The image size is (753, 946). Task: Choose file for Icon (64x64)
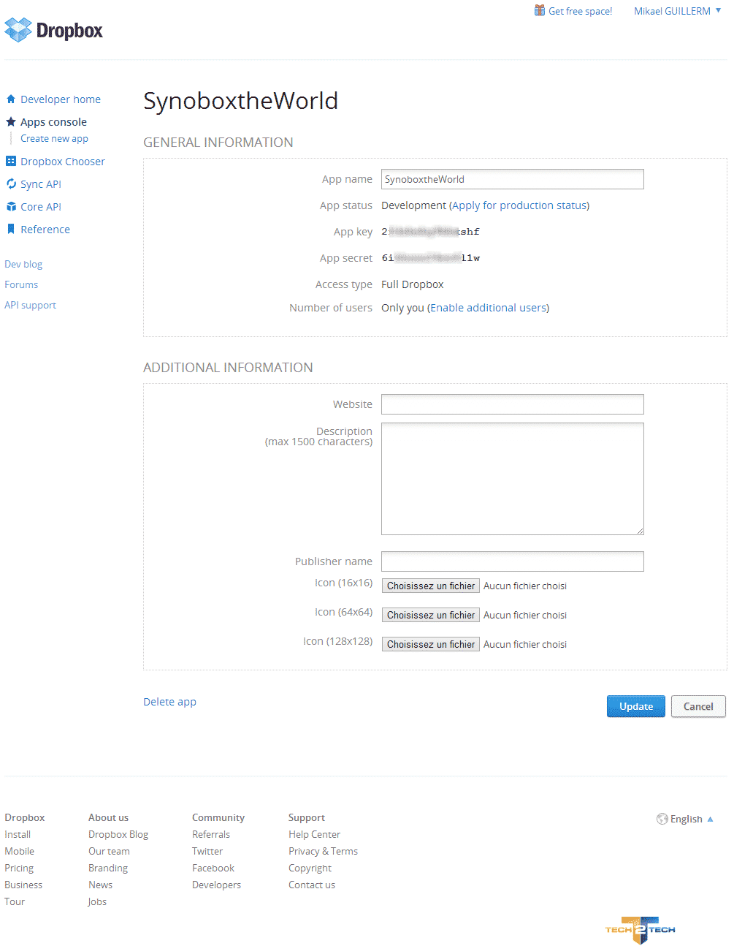[x=431, y=615]
